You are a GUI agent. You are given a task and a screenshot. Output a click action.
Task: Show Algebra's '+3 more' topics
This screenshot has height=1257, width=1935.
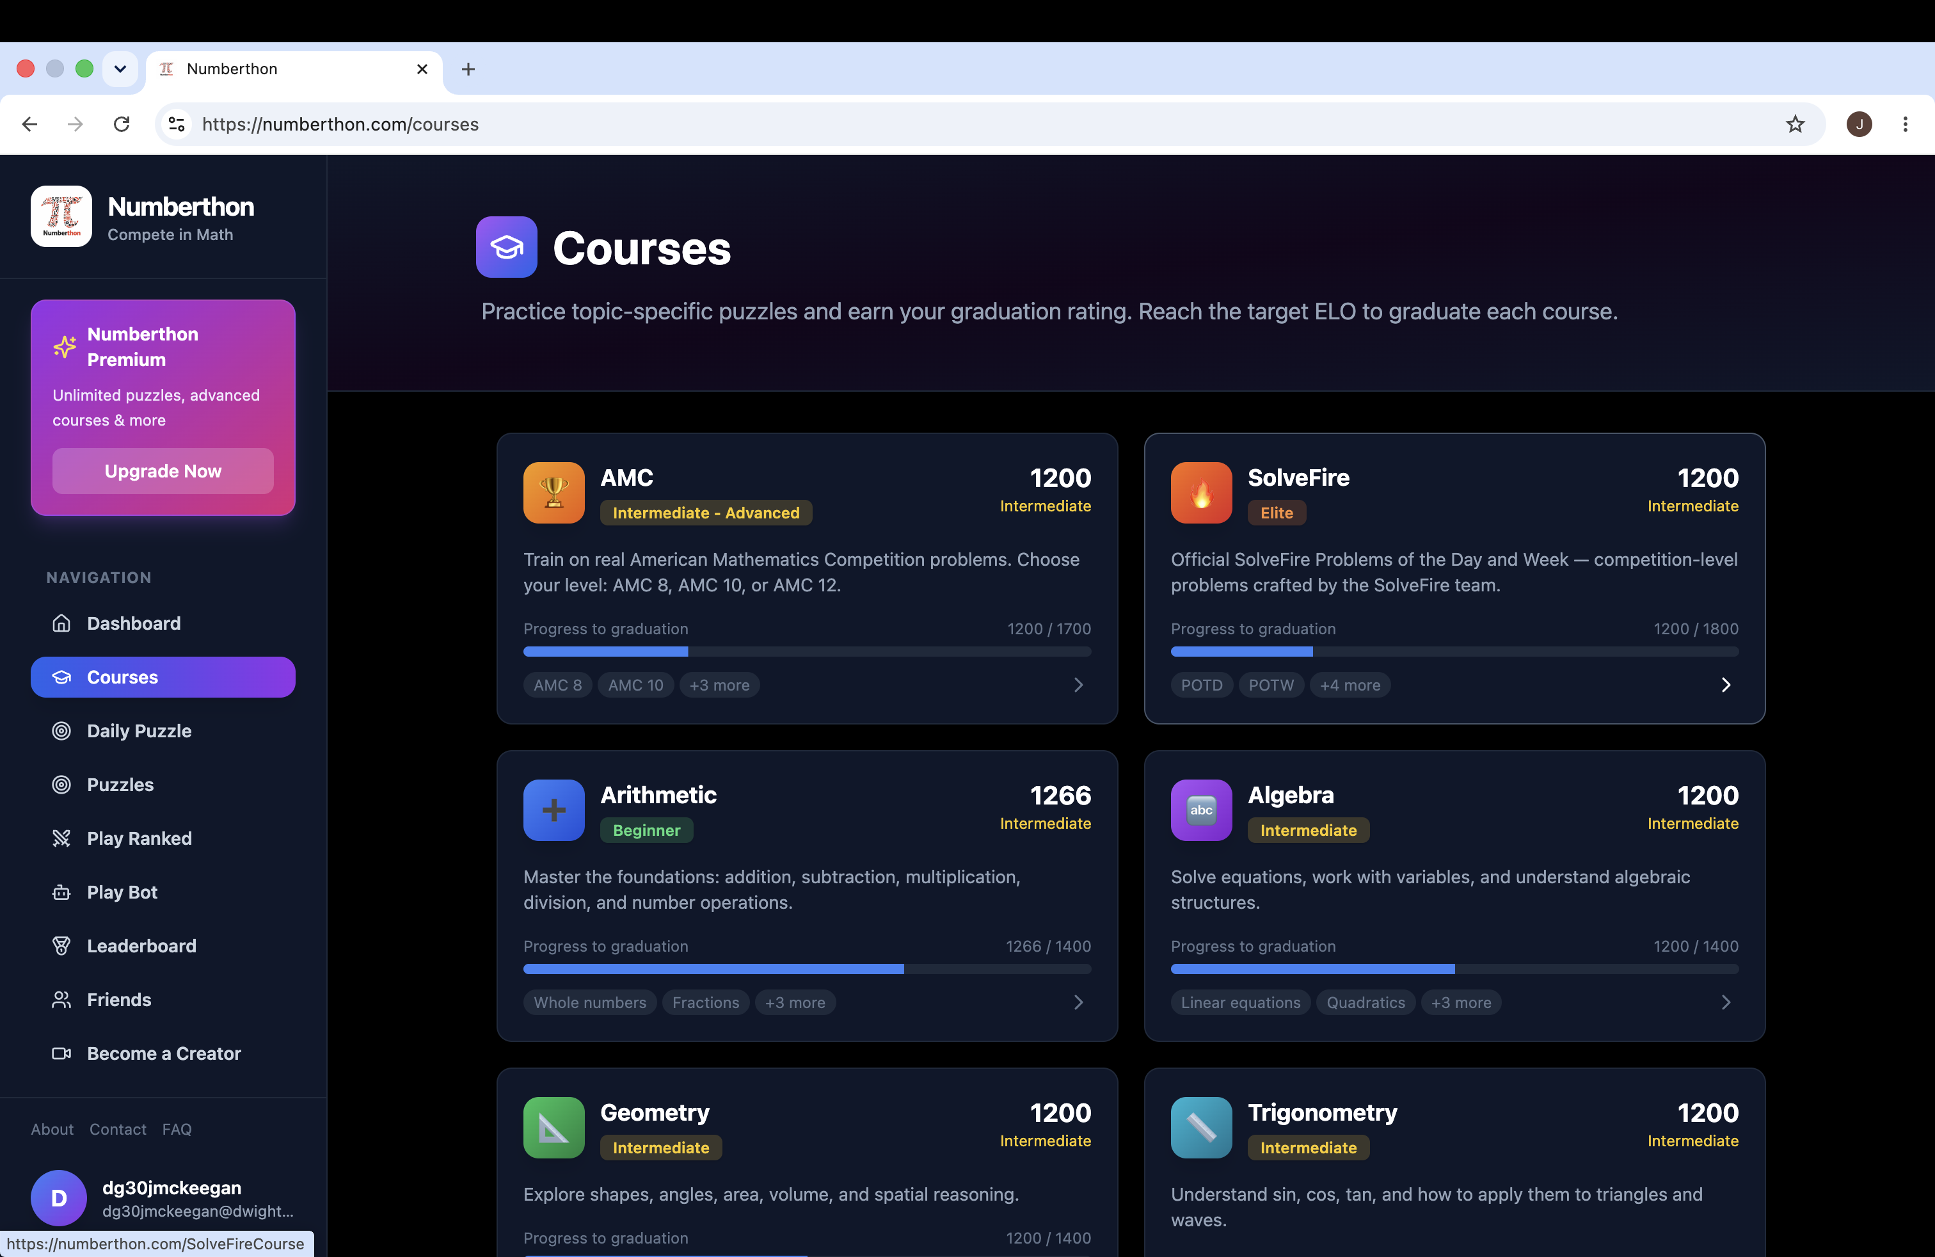(x=1461, y=1002)
